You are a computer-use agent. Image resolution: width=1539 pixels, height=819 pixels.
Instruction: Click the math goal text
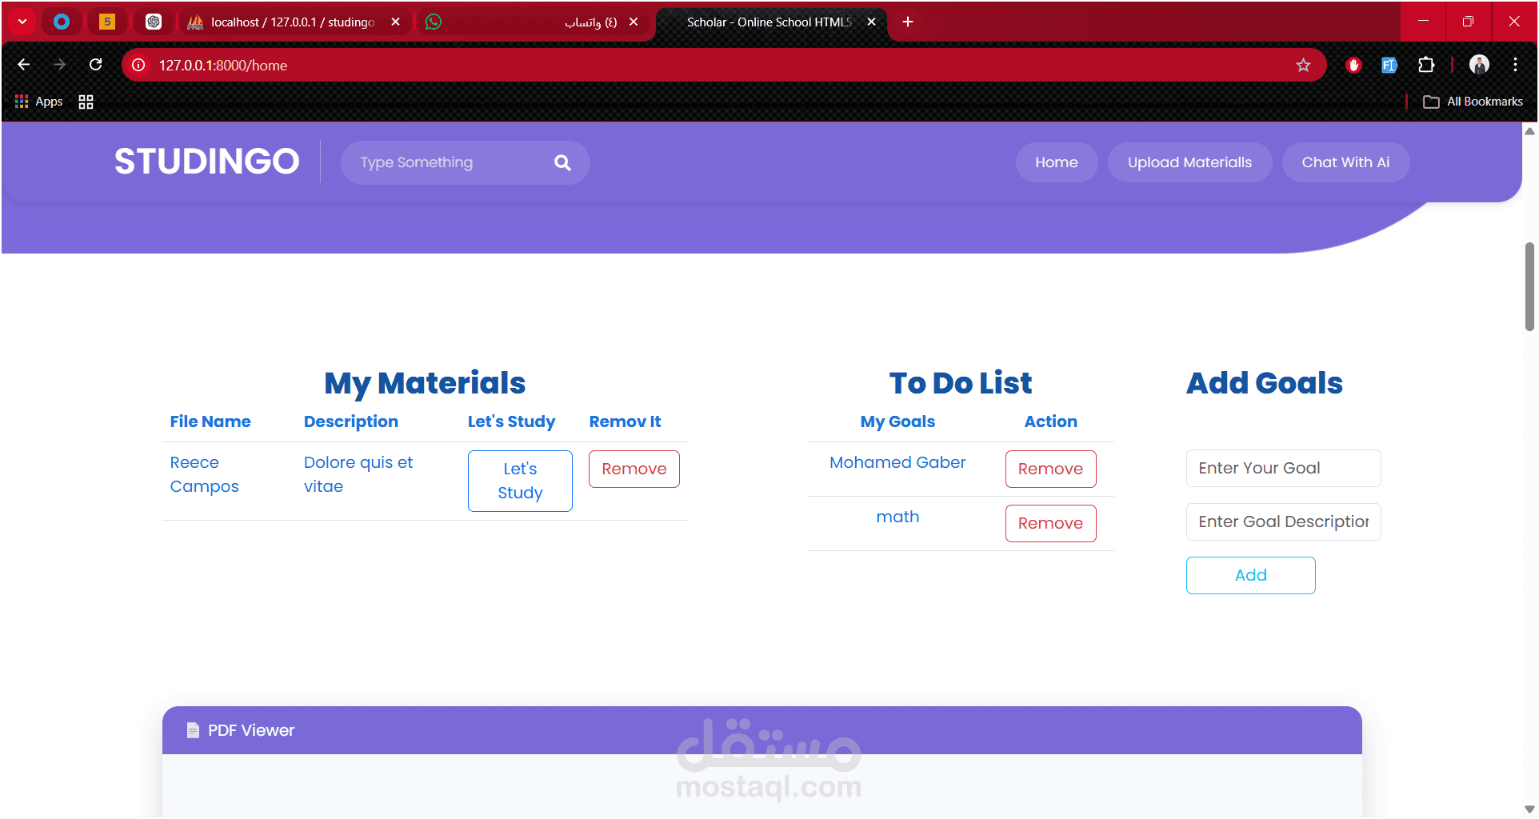(897, 517)
